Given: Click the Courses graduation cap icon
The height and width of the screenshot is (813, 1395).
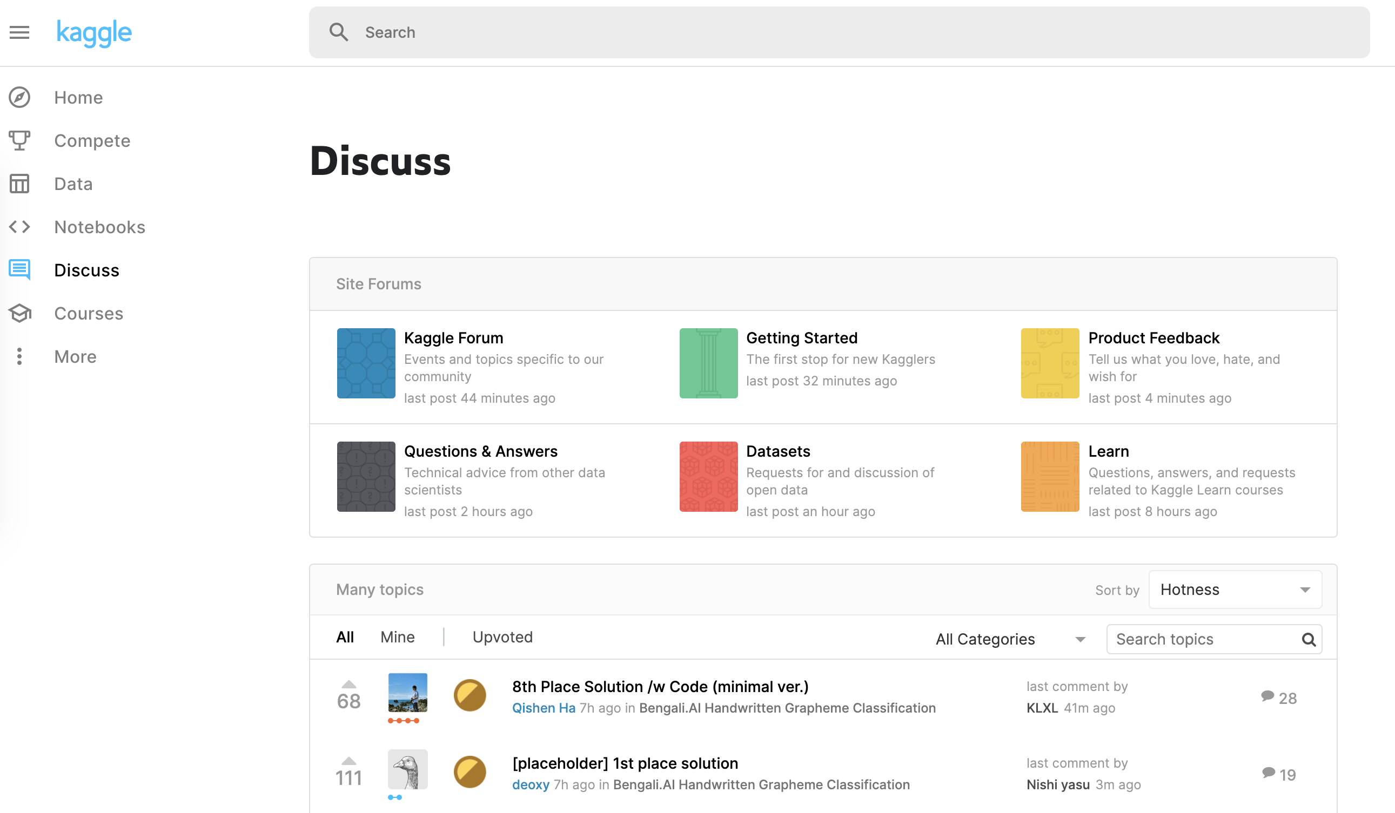Looking at the screenshot, I should click(x=19, y=314).
